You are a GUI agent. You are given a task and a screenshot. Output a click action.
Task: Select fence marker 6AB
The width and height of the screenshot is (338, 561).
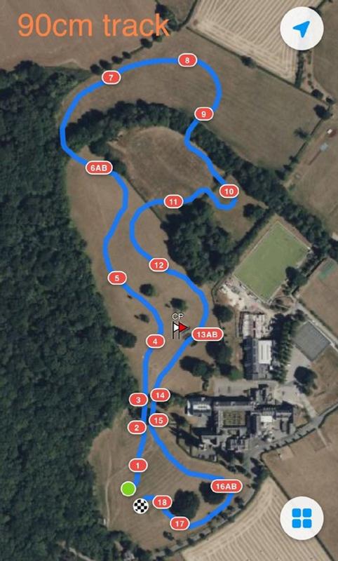click(99, 168)
